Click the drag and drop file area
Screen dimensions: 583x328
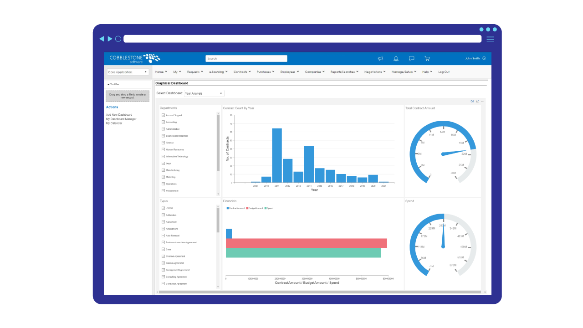coord(128,96)
